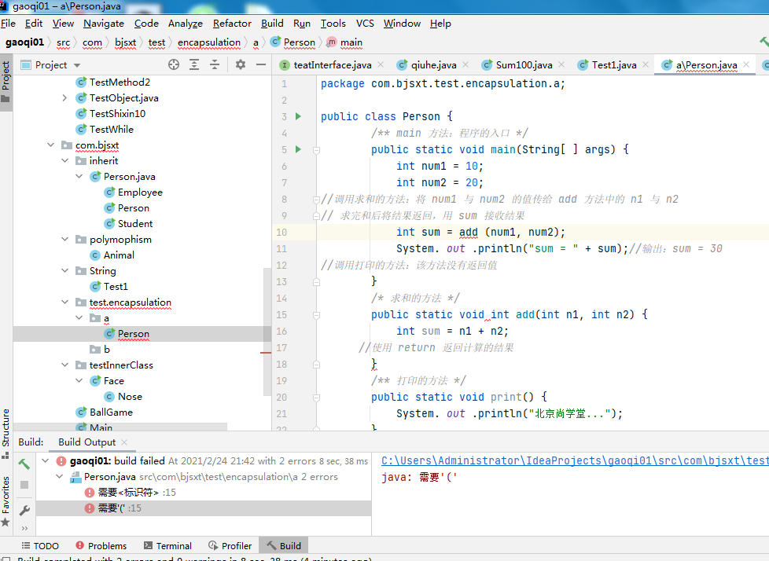Click file path link in build output
769x561 pixels.
(575, 460)
